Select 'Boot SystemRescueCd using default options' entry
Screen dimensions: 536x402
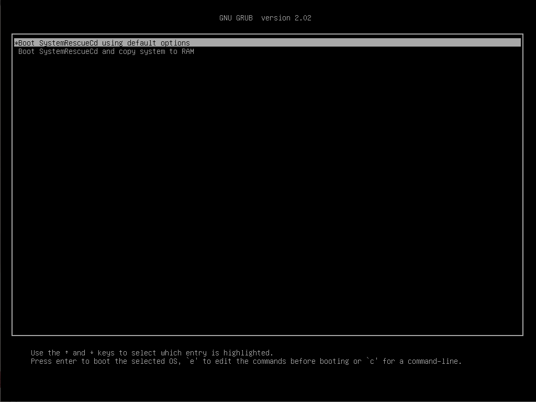pyautogui.click(x=267, y=43)
